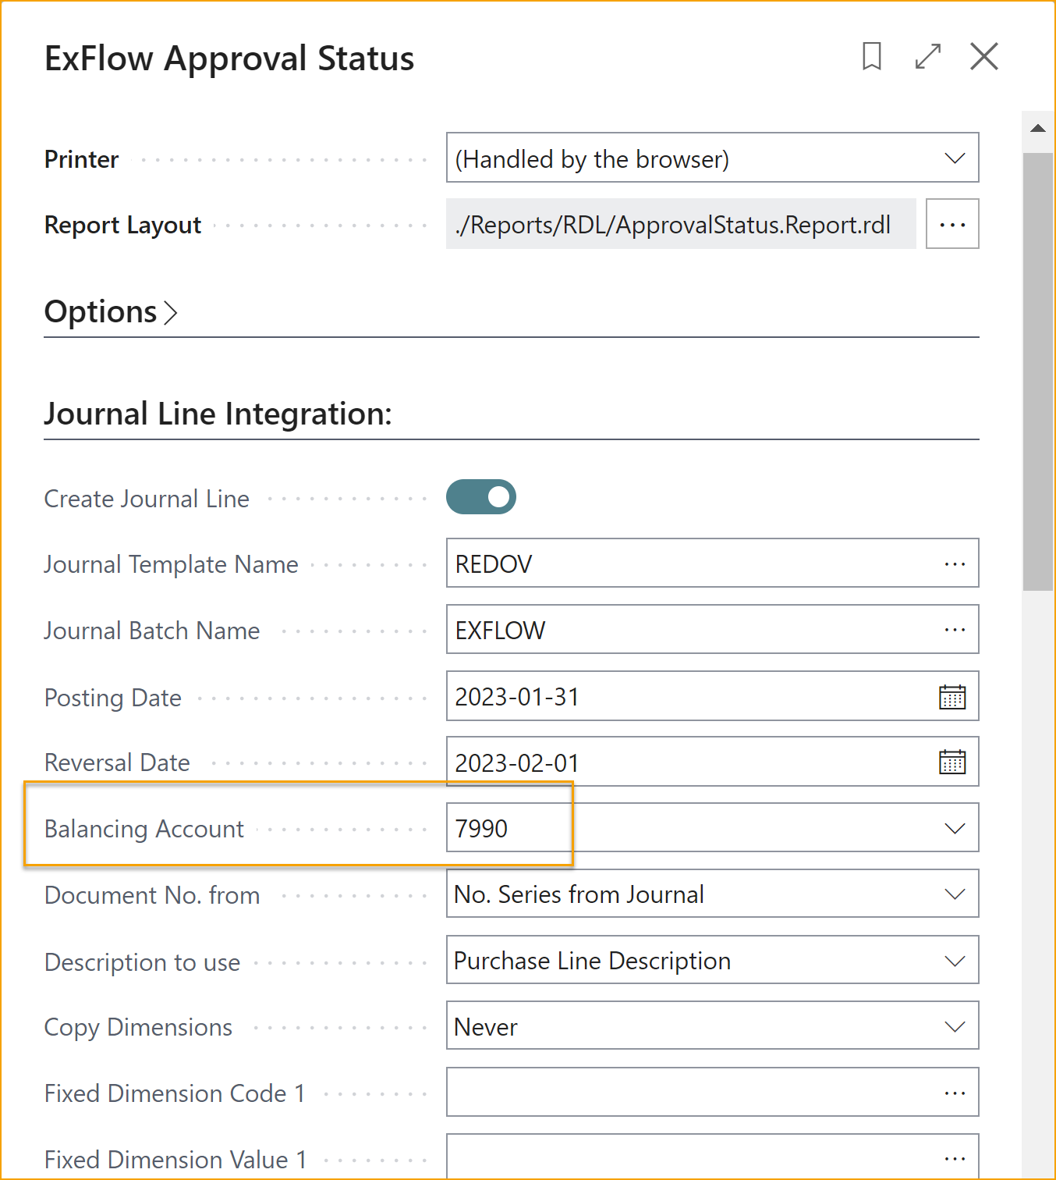1056x1180 pixels.
Task: Expand the Options section header
Action: [111, 312]
